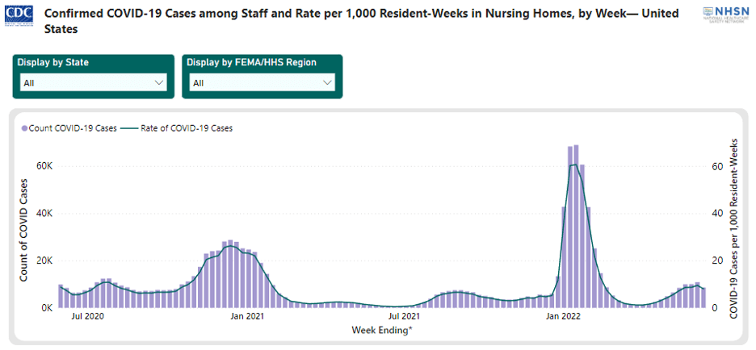Click the chevron arrow in the State selector

pos(157,82)
